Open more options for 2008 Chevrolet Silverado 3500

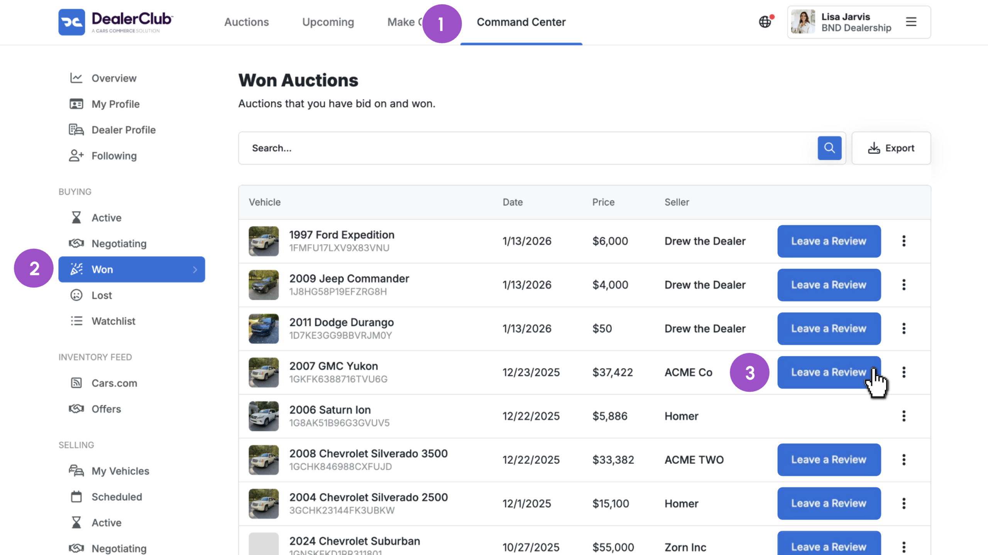pos(904,460)
